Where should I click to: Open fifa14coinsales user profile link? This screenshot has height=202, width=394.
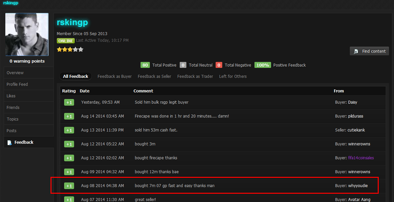coord(361,158)
